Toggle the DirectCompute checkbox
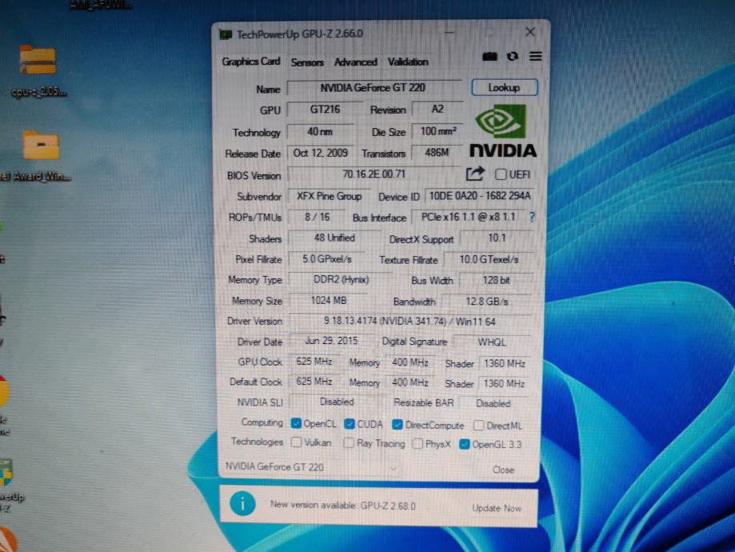The height and width of the screenshot is (552, 735). pos(397,425)
